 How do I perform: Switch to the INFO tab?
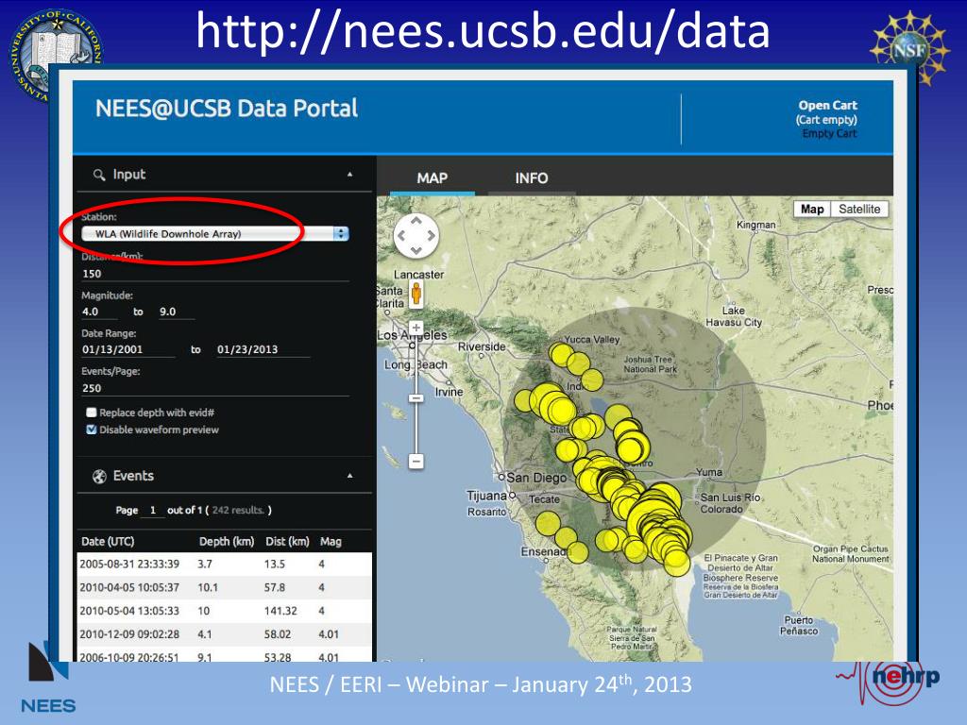[532, 178]
